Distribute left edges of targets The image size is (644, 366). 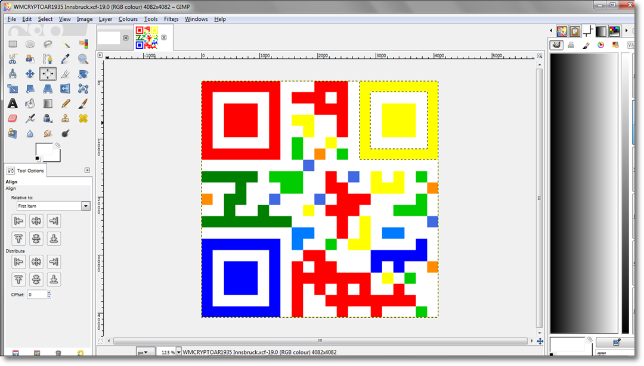point(18,262)
